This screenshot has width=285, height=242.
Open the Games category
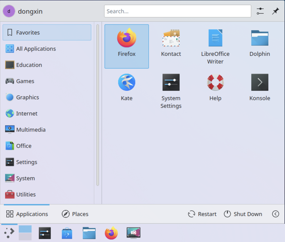[x=47, y=81]
